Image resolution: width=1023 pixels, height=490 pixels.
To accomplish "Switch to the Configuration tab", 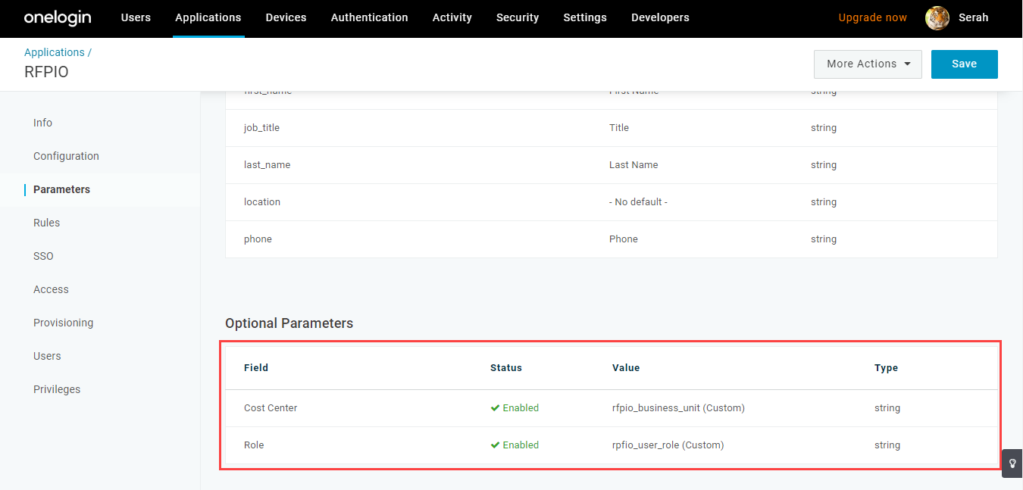I will (x=66, y=156).
